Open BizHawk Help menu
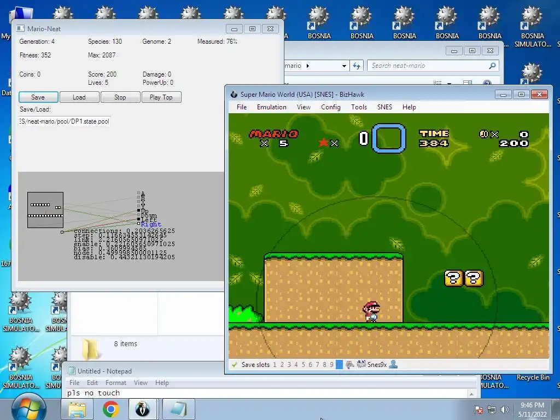Viewport: 560px width, 420px height. point(409,107)
